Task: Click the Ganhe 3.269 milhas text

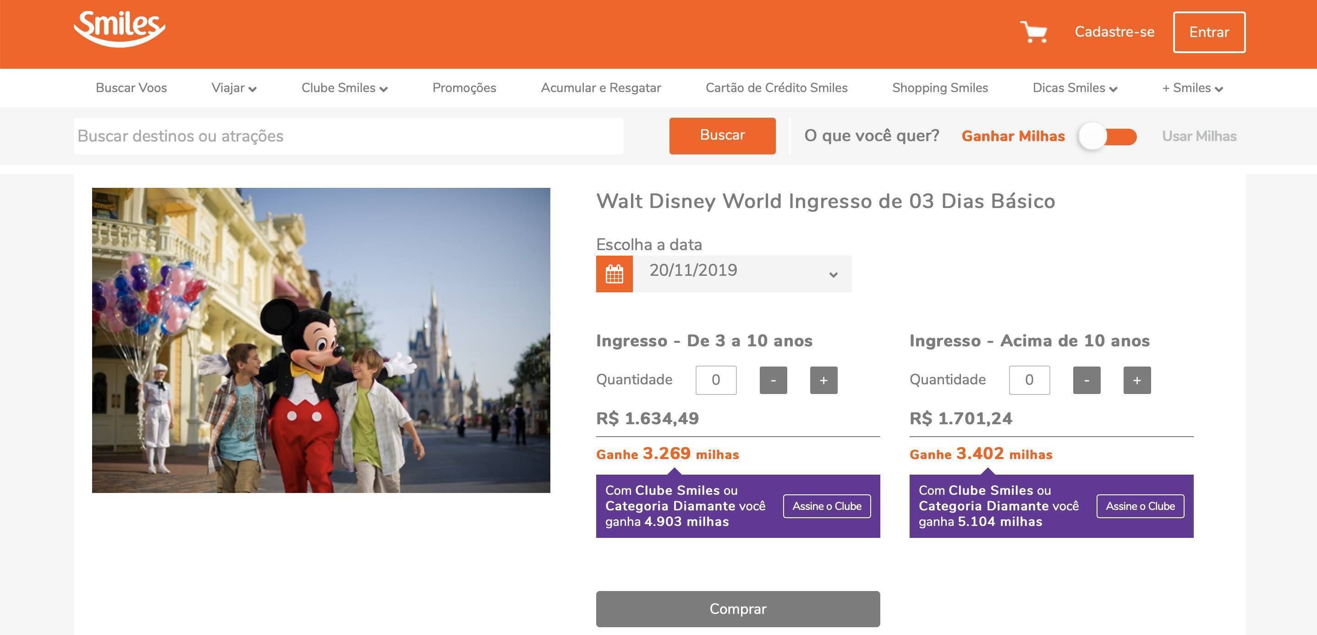Action: pos(667,454)
